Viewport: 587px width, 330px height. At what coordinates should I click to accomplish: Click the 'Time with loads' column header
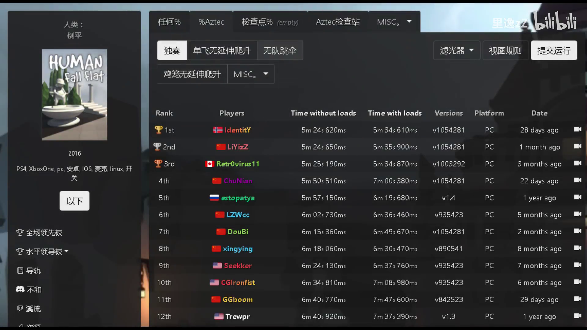pyautogui.click(x=395, y=113)
